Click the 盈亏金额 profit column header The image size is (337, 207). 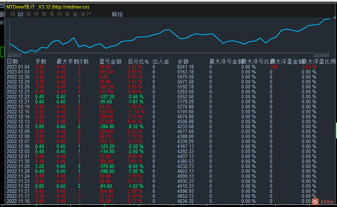click(110, 62)
